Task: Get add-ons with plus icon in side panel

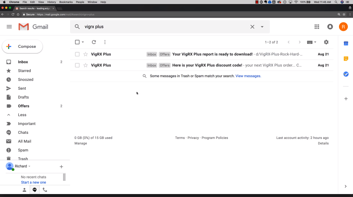Action: click(x=346, y=99)
